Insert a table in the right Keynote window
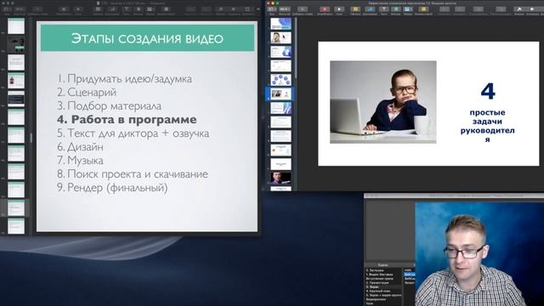This screenshot has width=544, height=306. tap(355, 9)
